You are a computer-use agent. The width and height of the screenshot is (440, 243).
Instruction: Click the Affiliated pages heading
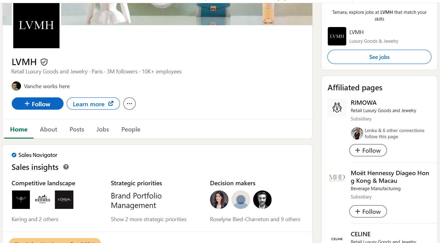[x=355, y=88]
